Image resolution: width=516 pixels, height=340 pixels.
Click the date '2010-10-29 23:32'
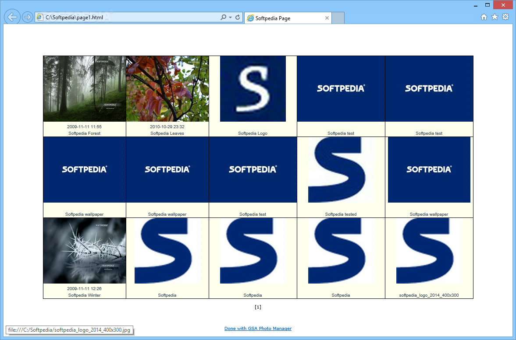[x=167, y=127]
